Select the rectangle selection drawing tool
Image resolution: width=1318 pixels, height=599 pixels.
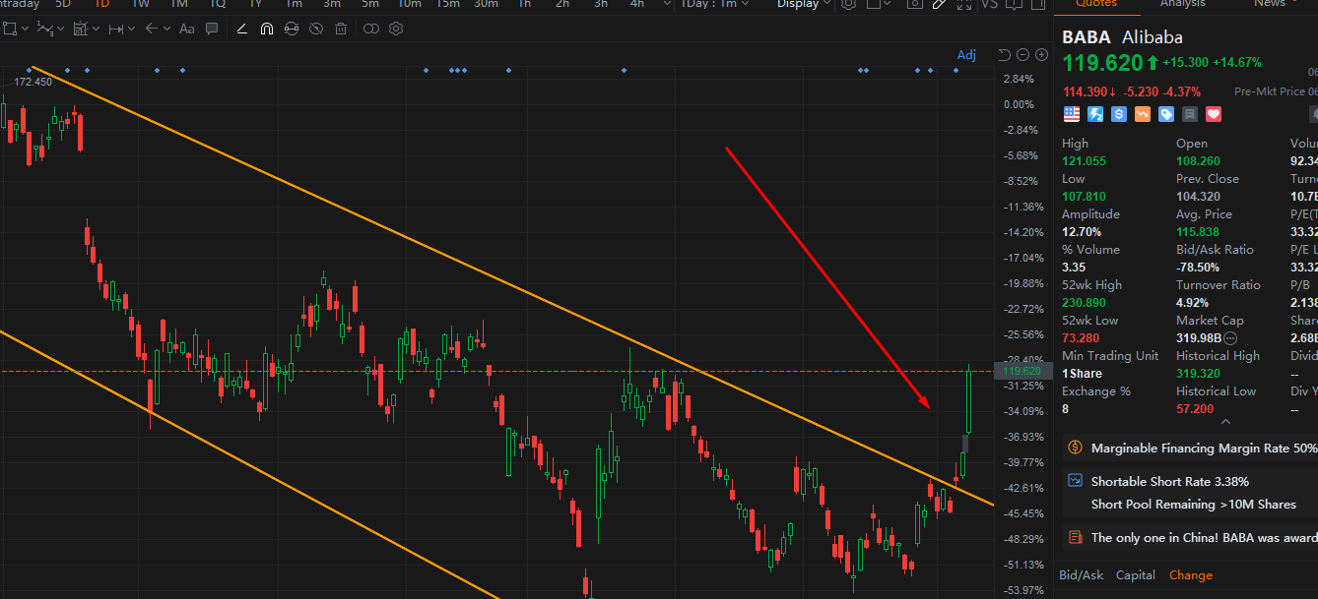pos(10,29)
